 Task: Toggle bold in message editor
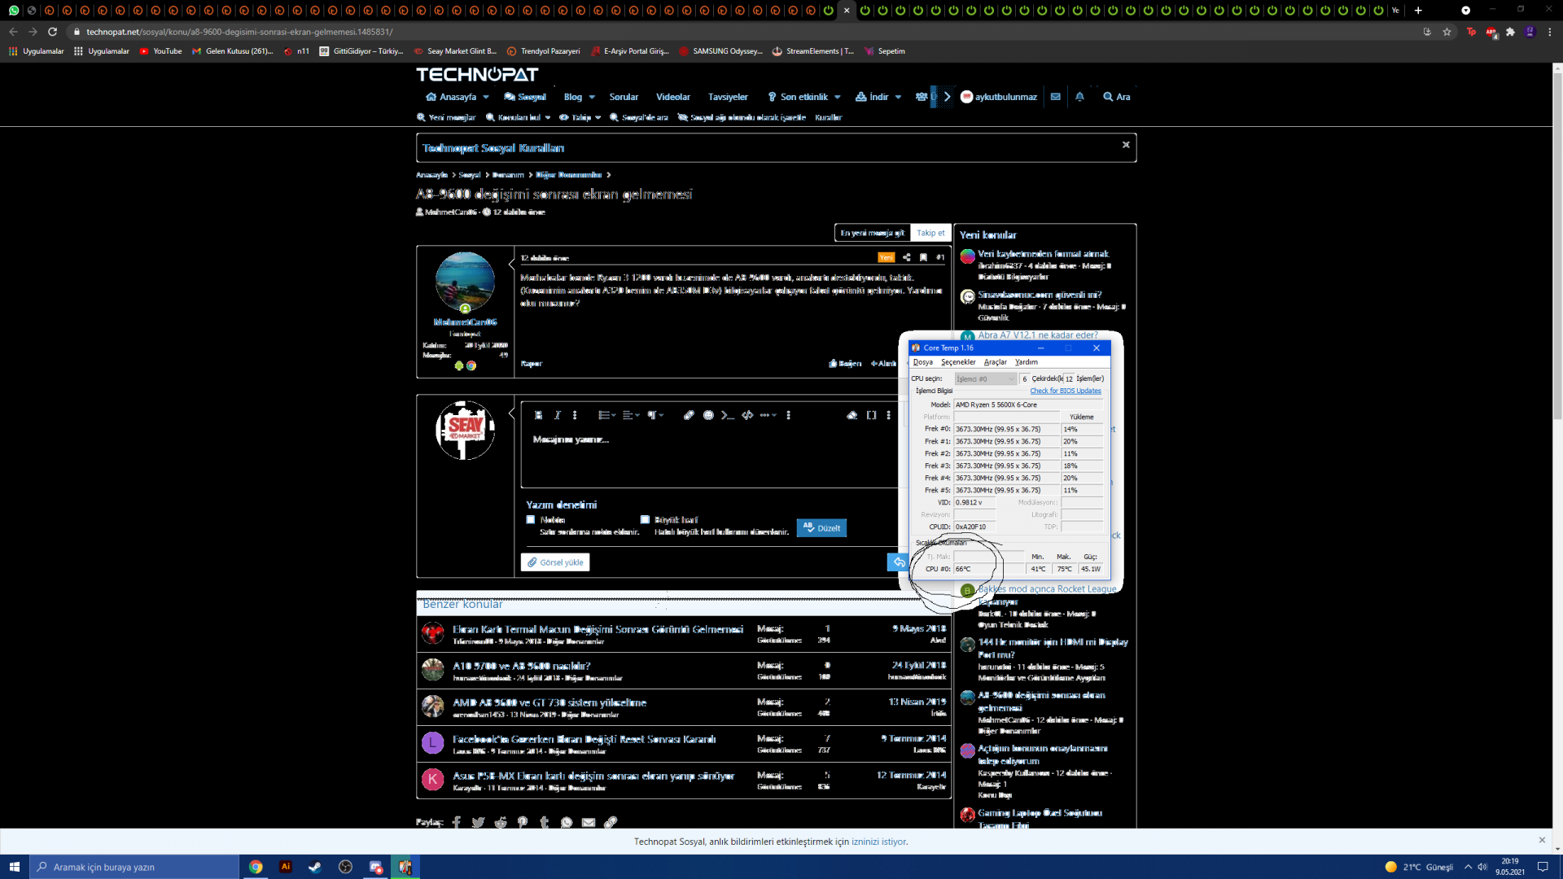click(x=538, y=415)
